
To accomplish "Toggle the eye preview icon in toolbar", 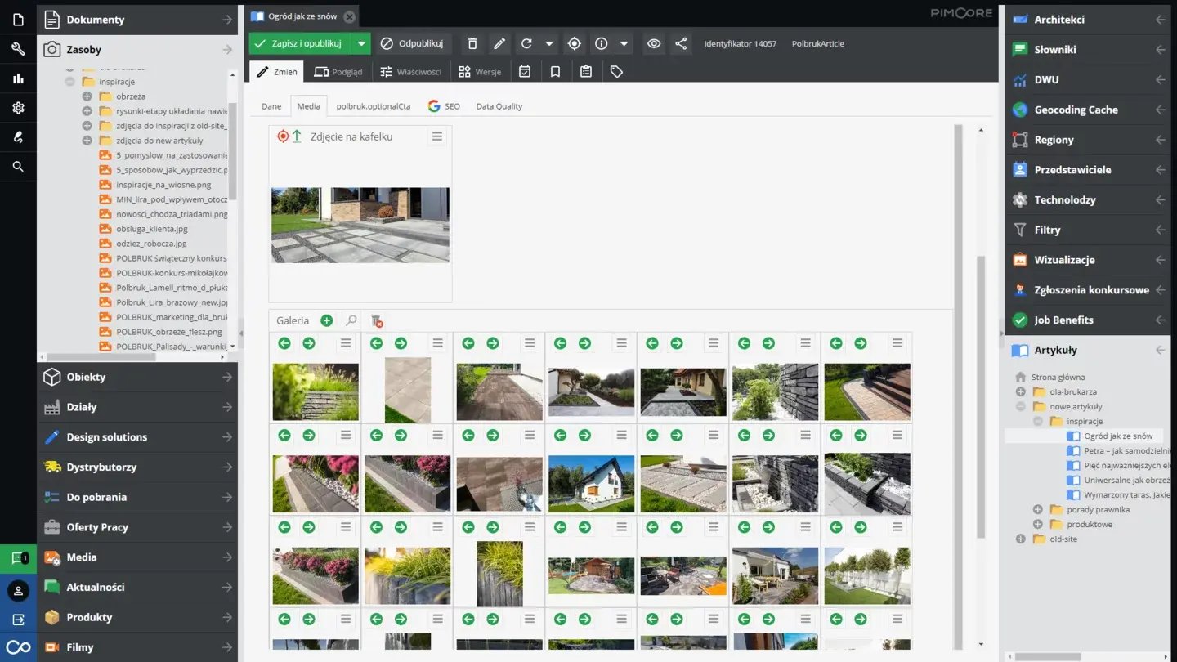I will 653,43.
